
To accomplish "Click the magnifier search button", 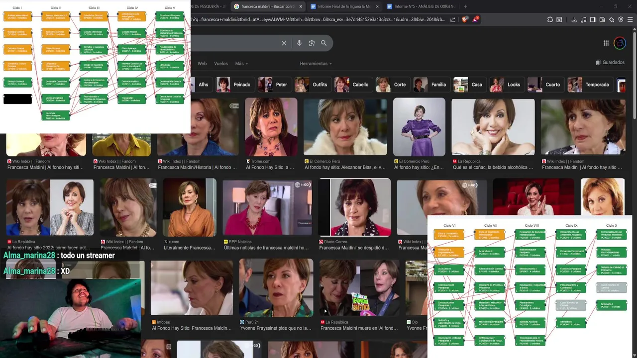I will click(x=324, y=43).
